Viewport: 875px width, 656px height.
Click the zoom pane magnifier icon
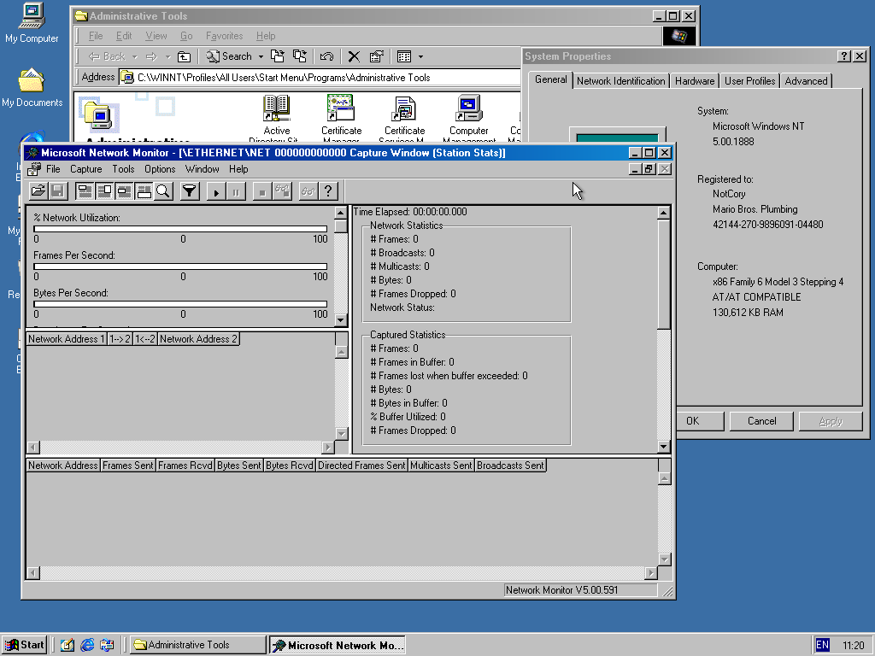coord(163,191)
